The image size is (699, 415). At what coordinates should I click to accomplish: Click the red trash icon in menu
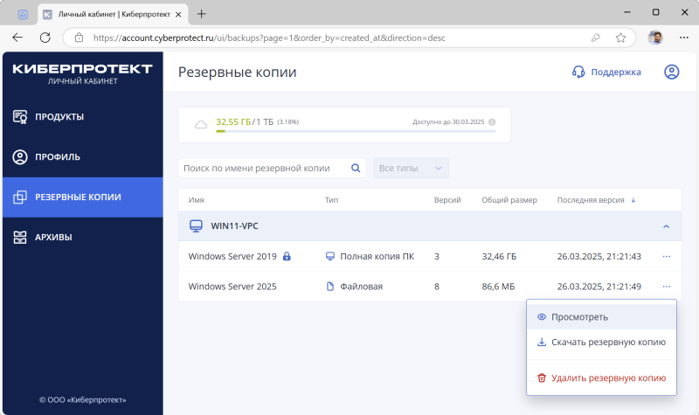pyautogui.click(x=542, y=378)
